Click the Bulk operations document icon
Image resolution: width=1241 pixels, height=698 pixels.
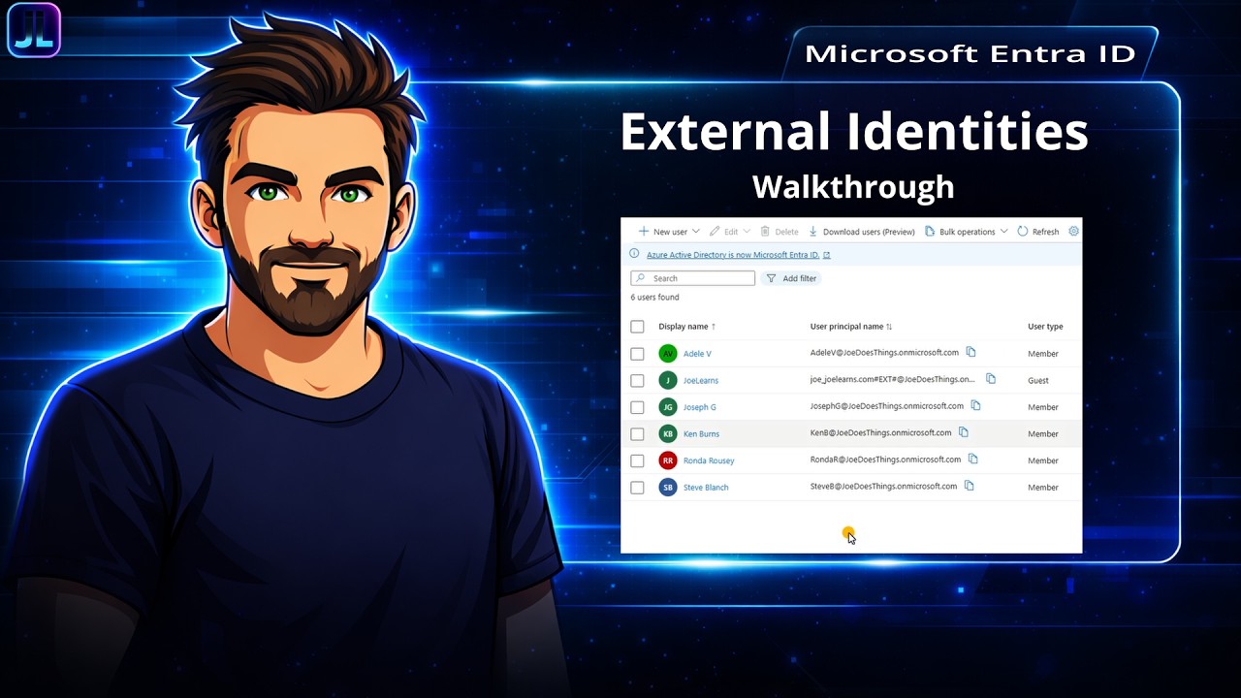(930, 232)
